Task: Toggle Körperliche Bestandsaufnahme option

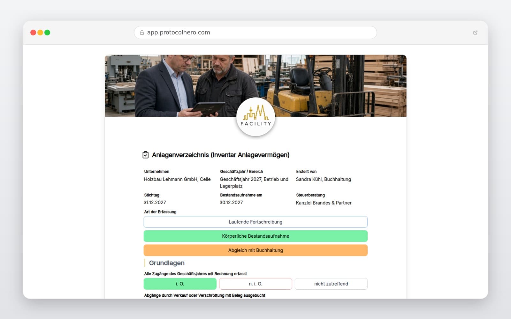Action: point(256,236)
